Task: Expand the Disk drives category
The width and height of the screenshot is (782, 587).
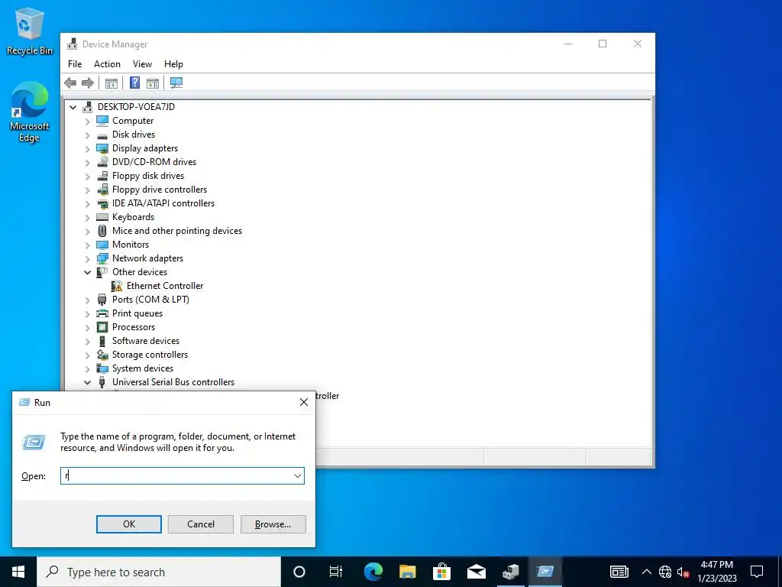Action: point(87,135)
